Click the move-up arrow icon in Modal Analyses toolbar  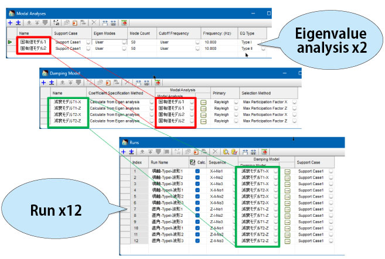29,23
